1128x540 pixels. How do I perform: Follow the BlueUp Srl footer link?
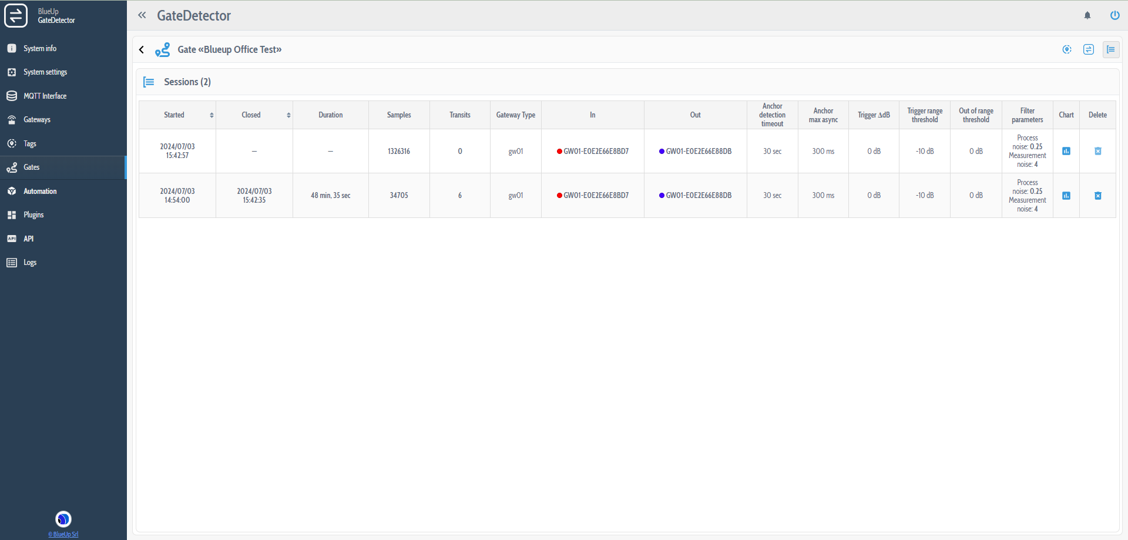[x=63, y=534]
